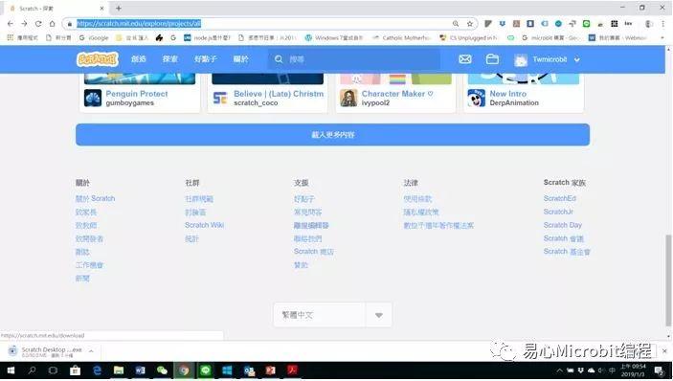Open the New Intro project title
The image size is (673, 381).
508,94
